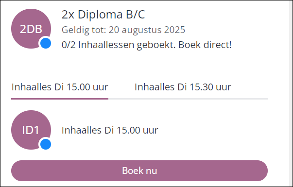Click the 0/2 Inhaallessen geboekt counter
The height and width of the screenshot is (187, 293).
click(119, 45)
